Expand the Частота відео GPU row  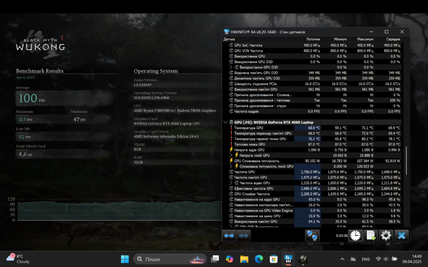tap(231, 183)
